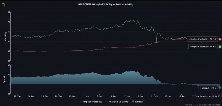Click the Saturday, Jan 20, 14:00 date label
The height and width of the screenshot is (106, 222).
(210, 96)
